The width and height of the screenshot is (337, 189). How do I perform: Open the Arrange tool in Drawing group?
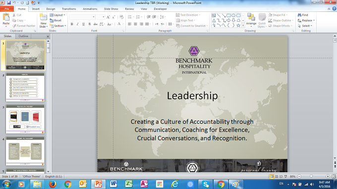(251, 20)
